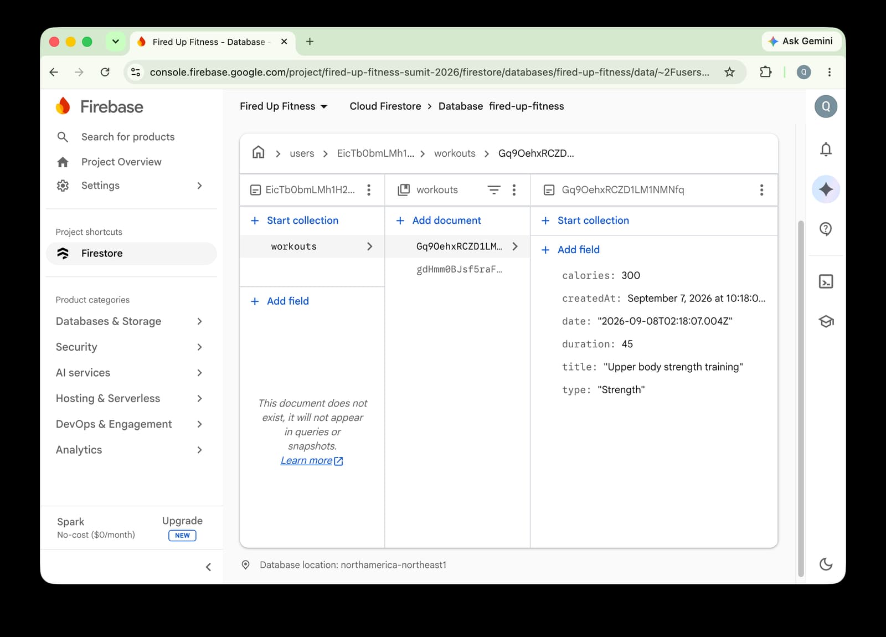Open Gemini sparkle assistant icon

(x=826, y=189)
